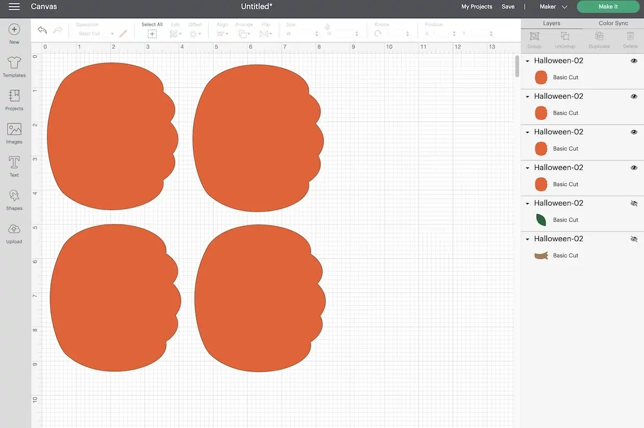Click Basic Cut under the second pumpkin layer
Screen dimensions: 644x428
point(566,113)
